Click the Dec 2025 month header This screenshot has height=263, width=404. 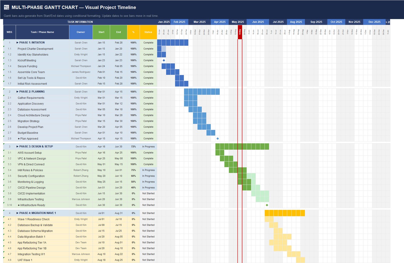pyautogui.click(x=374, y=22)
